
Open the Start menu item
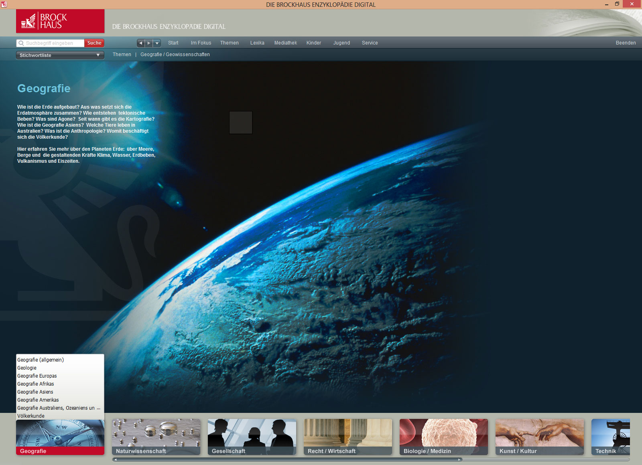[x=173, y=43]
